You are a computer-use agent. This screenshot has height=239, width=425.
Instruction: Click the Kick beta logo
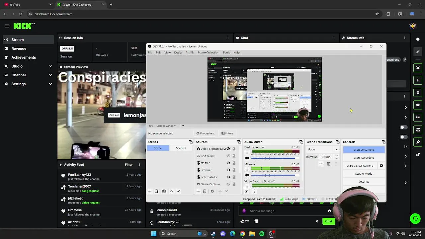pyautogui.click(x=24, y=26)
